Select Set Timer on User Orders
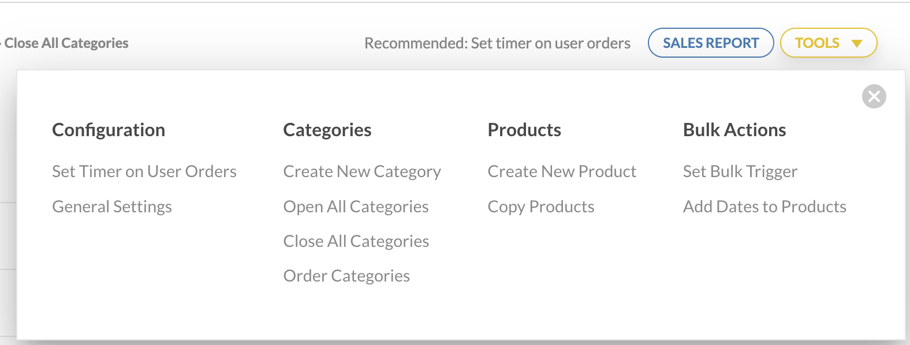The image size is (910, 345). pyautogui.click(x=144, y=171)
